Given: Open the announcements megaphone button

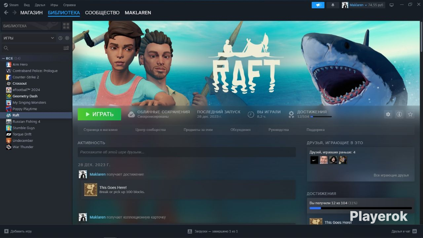Looking at the screenshot, I should [318, 5].
